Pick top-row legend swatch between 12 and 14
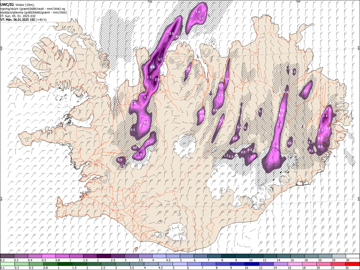 [270, 256]
